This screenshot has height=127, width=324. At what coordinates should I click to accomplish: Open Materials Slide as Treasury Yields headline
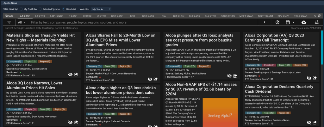[40, 38]
